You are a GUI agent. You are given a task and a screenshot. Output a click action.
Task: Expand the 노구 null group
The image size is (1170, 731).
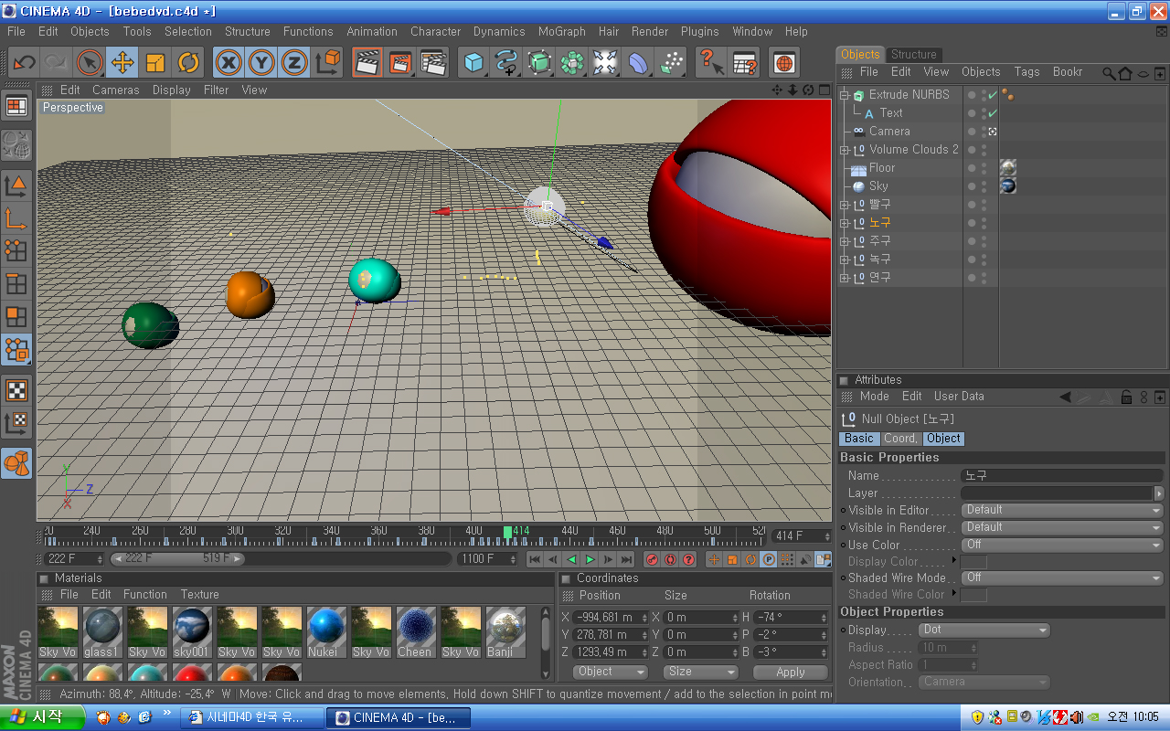845,222
